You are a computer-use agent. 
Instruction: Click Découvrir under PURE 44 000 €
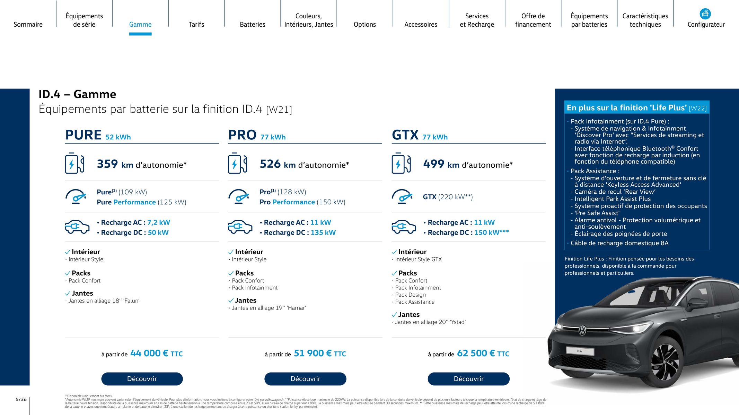(x=142, y=379)
